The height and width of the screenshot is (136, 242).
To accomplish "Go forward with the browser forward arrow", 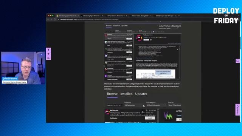I will (51, 19).
